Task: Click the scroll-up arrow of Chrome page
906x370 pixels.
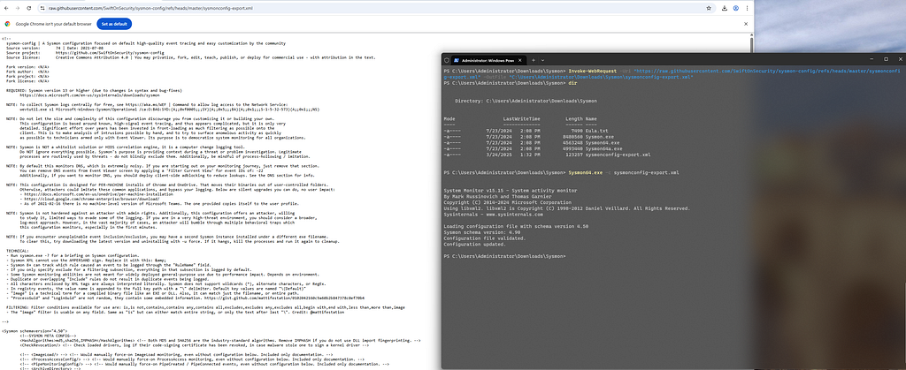Action: pos(750,36)
